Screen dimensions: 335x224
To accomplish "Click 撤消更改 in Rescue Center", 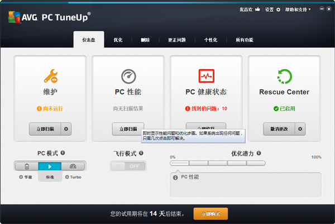I will coord(279,129).
